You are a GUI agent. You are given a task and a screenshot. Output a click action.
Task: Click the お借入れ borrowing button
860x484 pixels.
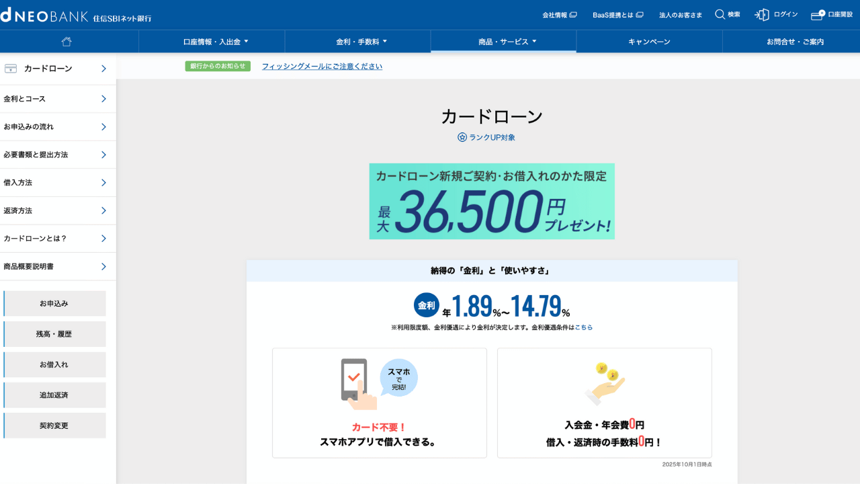[54, 364]
